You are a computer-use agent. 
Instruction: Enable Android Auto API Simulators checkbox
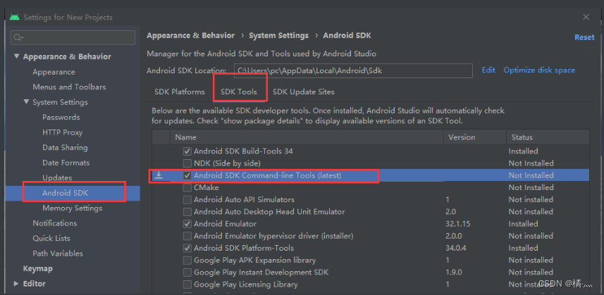coord(187,200)
